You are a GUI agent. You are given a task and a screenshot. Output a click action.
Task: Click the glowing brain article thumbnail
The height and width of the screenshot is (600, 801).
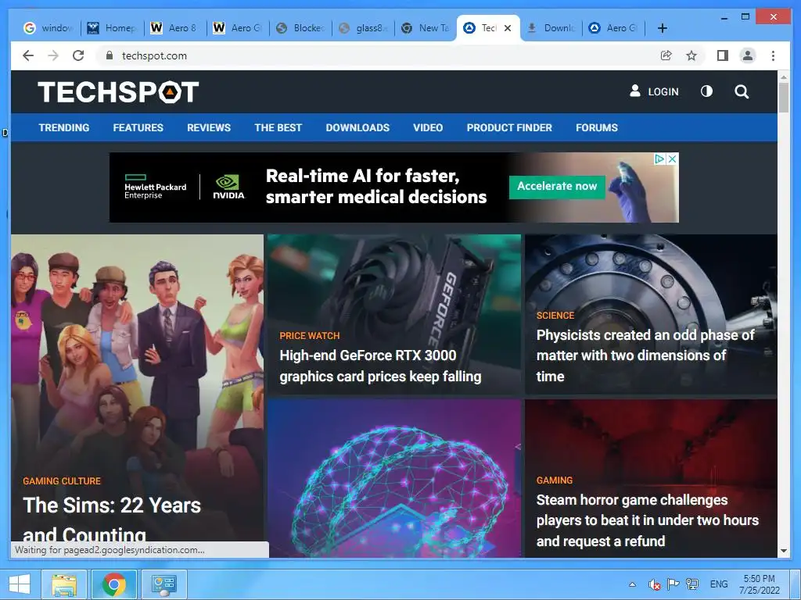coord(394,479)
